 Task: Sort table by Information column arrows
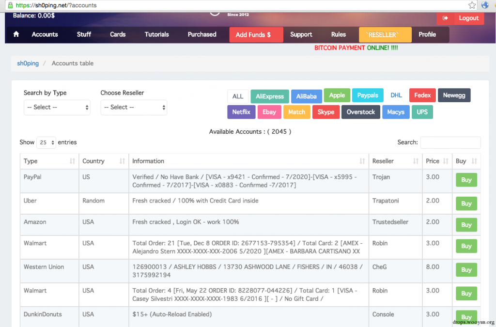point(362,161)
